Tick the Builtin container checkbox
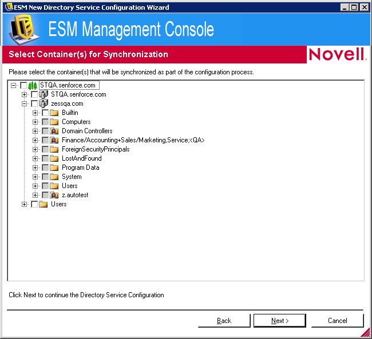 click(45, 113)
